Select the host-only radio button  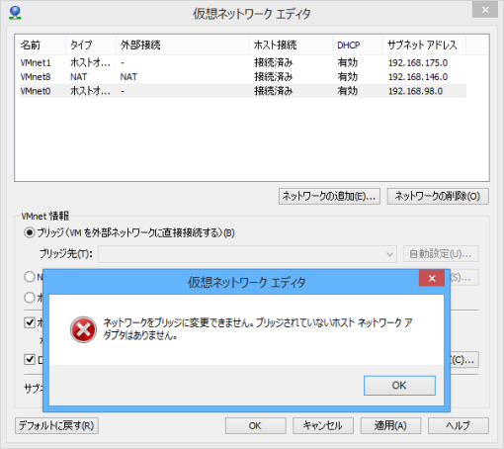(30, 298)
